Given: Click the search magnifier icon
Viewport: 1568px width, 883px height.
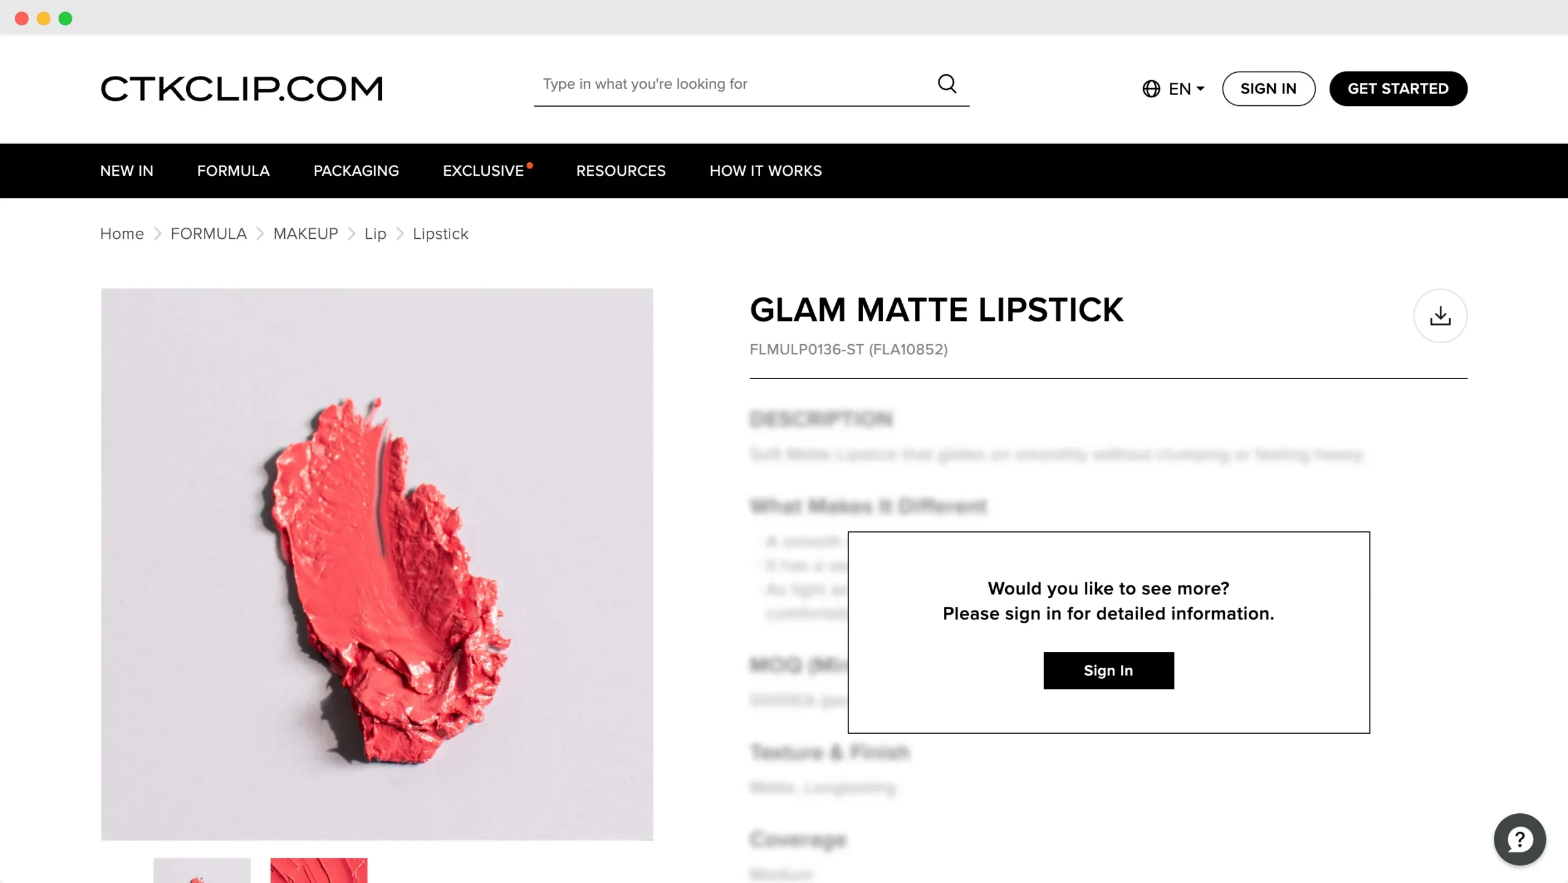Looking at the screenshot, I should 947,84.
